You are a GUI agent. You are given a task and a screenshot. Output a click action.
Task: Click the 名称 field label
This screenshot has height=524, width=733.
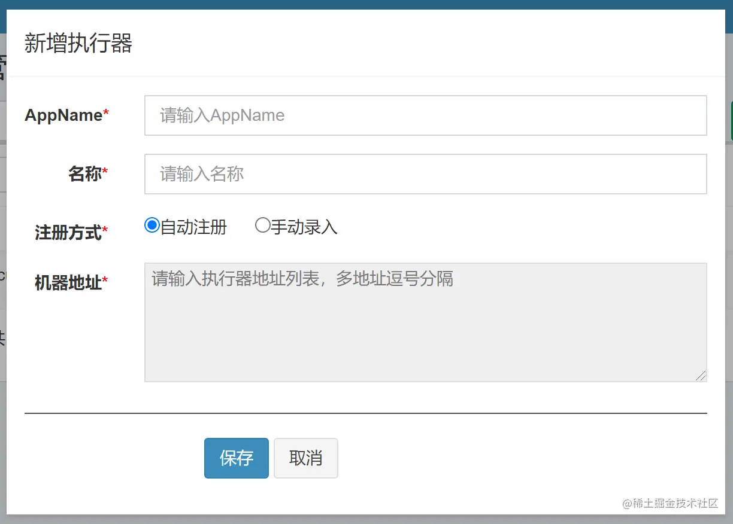[88, 174]
